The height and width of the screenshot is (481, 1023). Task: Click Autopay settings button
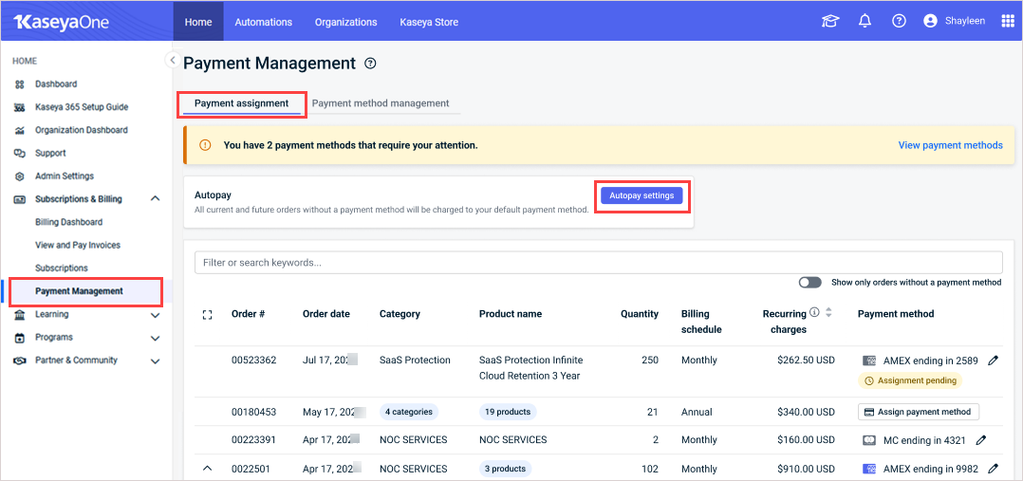642,195
